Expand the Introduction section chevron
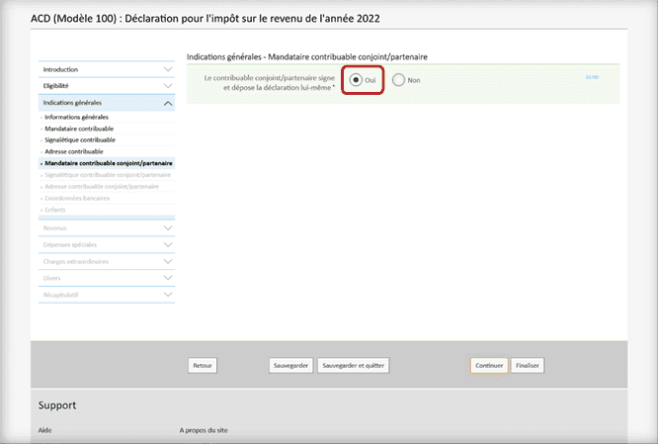The image size is (658, 444). pyautogui.click(x=168, y=69)
